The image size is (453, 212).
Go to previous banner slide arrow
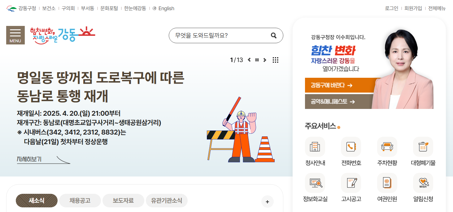pos(249,60)
